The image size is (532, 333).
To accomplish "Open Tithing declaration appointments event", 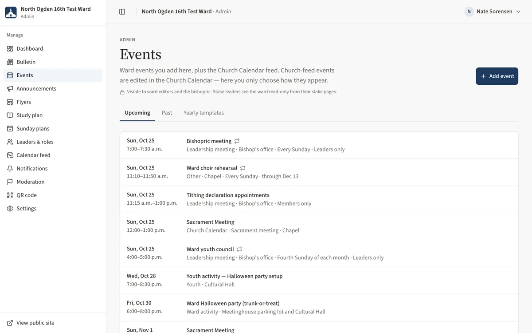I will tap(319, 199).
